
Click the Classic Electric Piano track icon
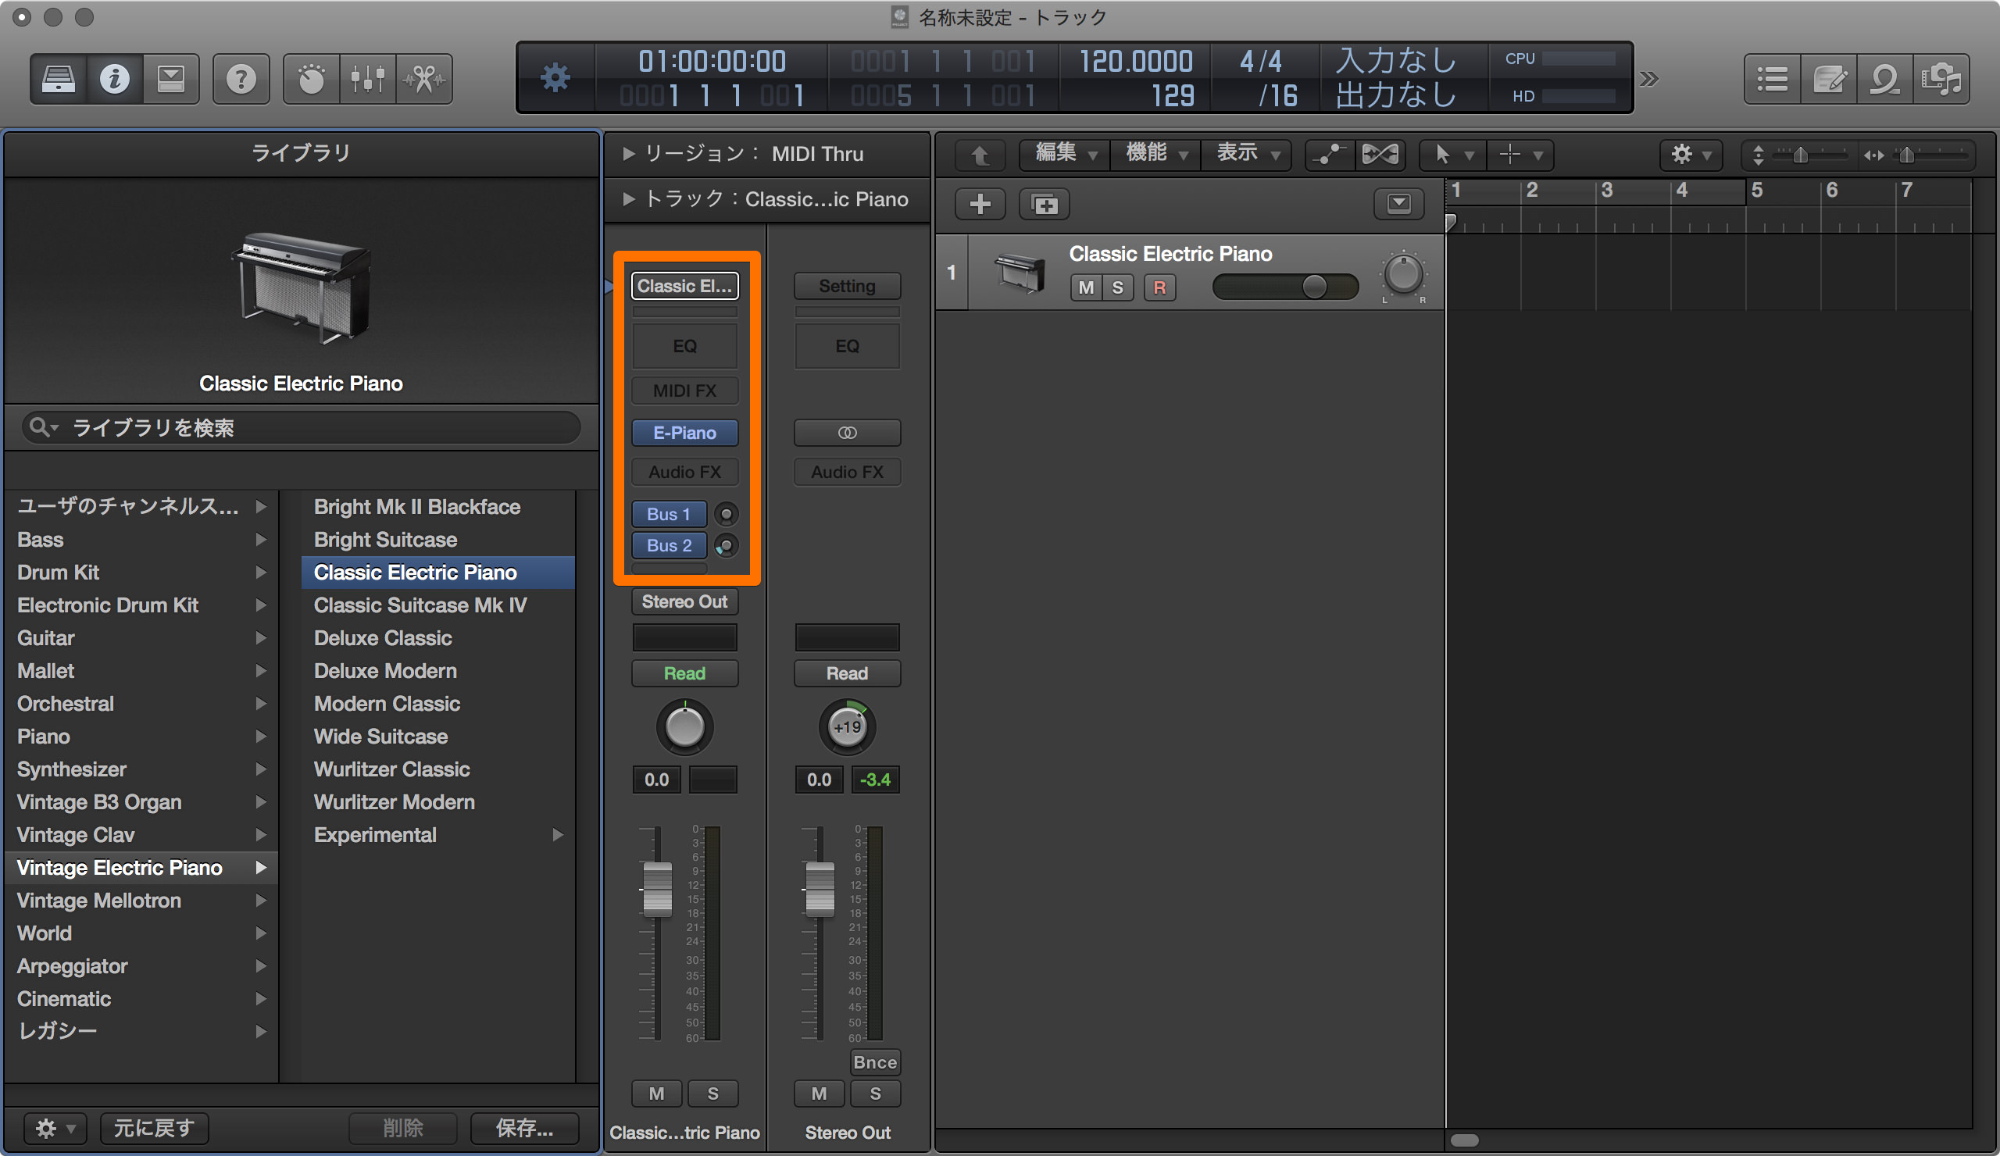coord(1020,272)
